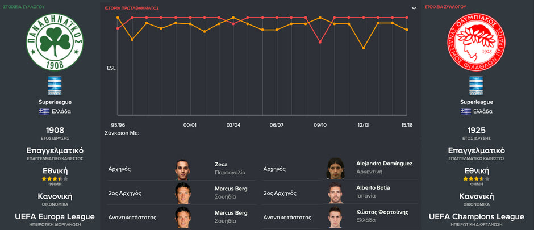This screenshot has height=230, width=534.
Task: Click Panathinaikos reputation star rating
Action: (55, 178)
